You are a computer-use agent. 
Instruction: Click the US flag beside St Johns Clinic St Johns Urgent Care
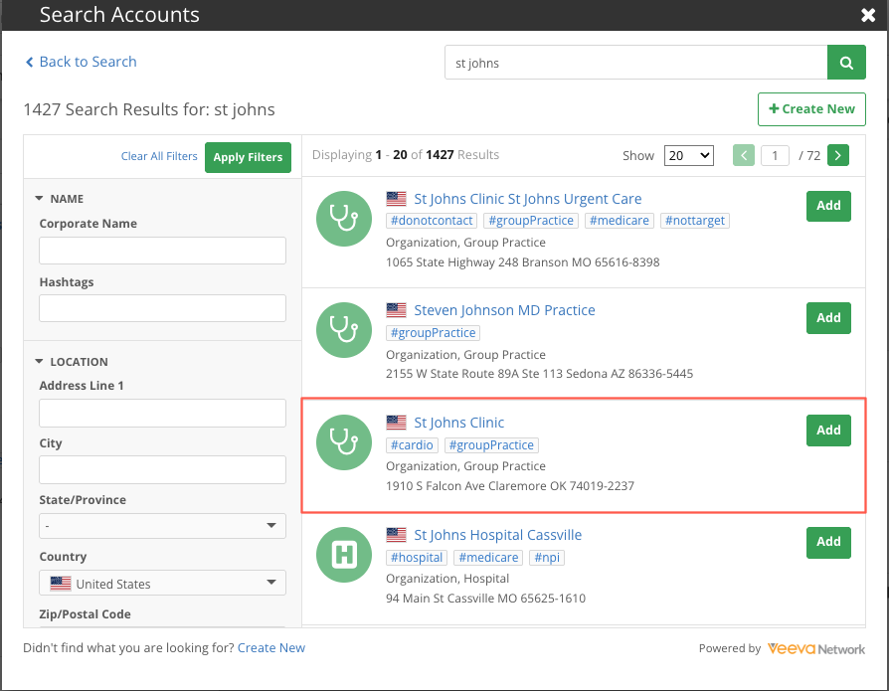tap(397, 199)
